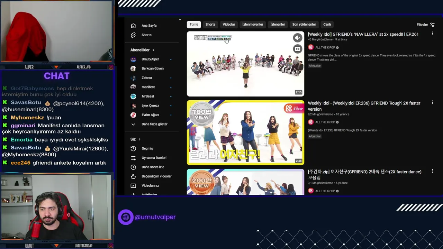Open Oynatma listeleri playlists icon
The width and height of the screenshot is (443, 249).
(x=133, y=158)
